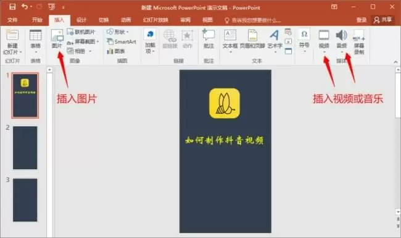Switch to the View (视图) tab
The height and width of the screenshot is (238, 401).
tap(207, 20)
